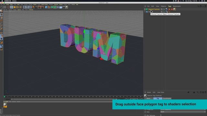
Task: Click the Deformer (Bend) icon
Action: tap(58, 7)
